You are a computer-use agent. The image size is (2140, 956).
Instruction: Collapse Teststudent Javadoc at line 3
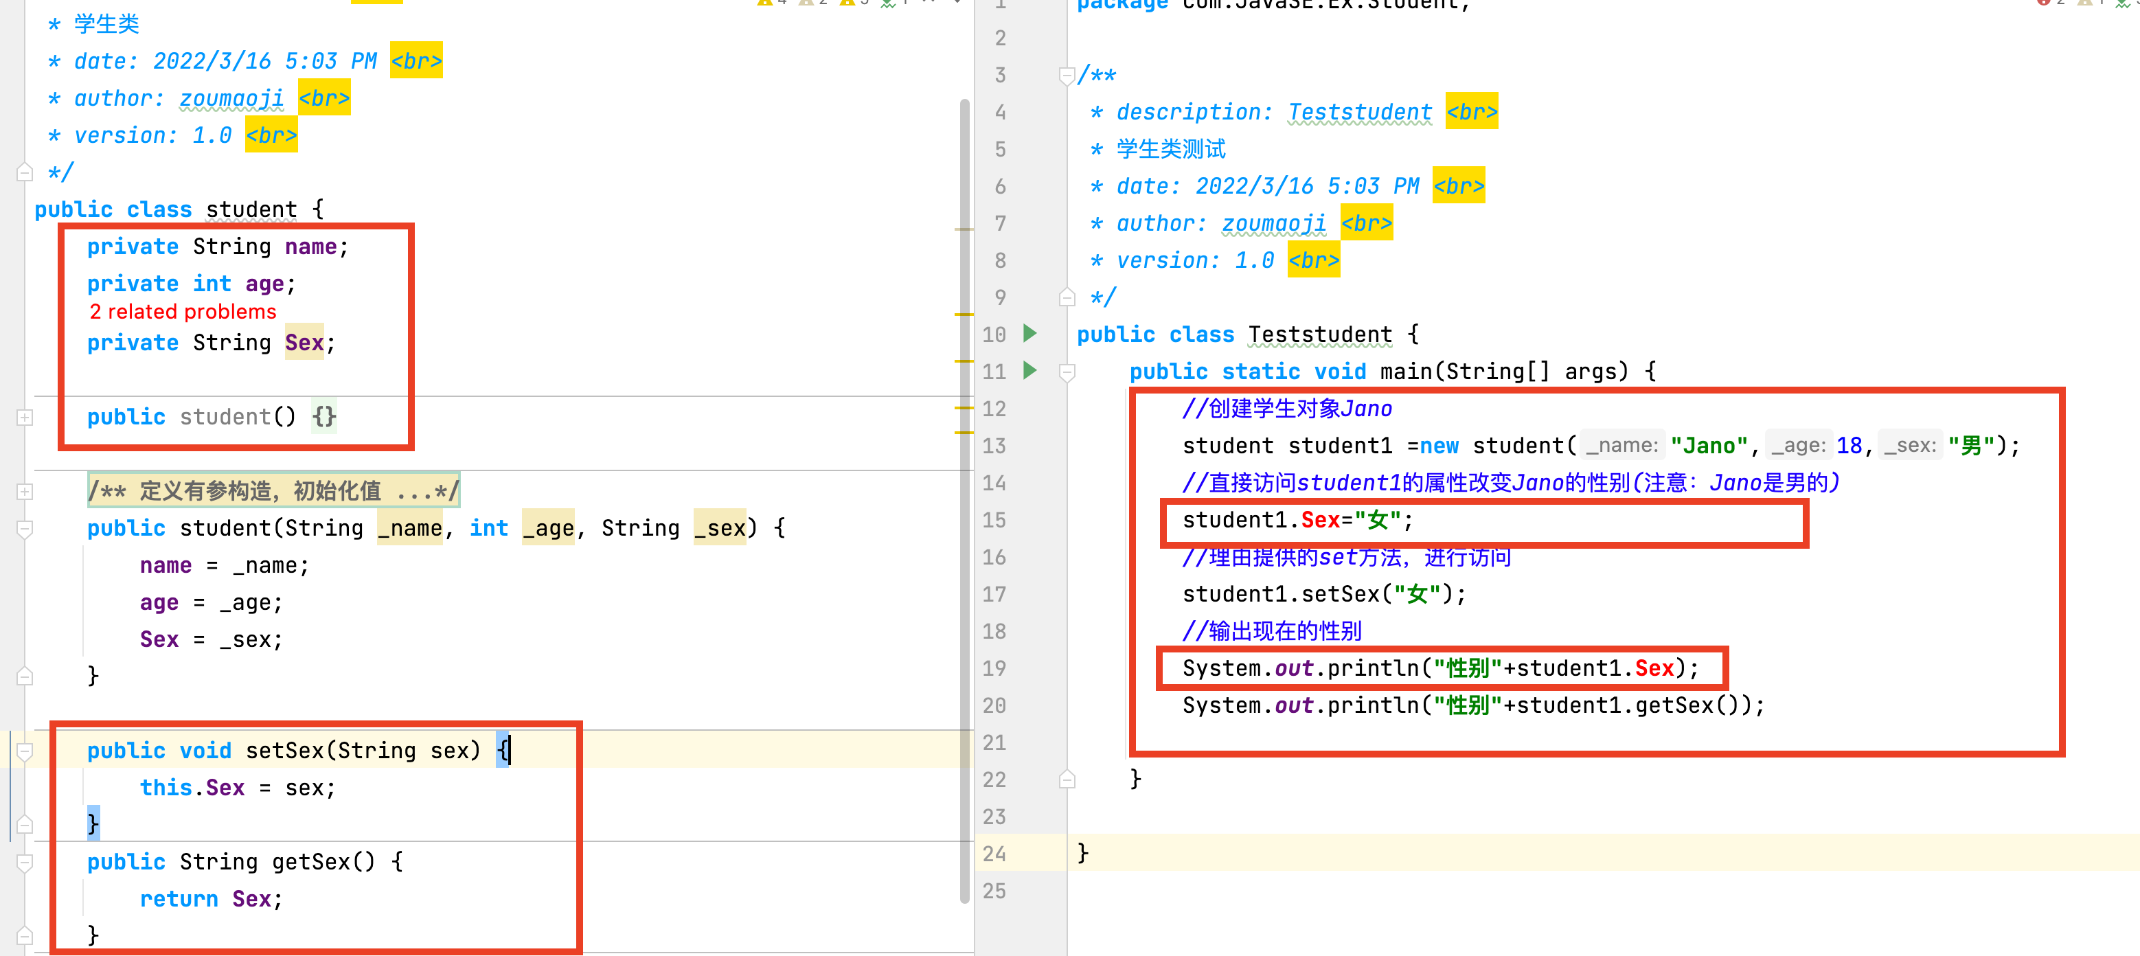1067,76
